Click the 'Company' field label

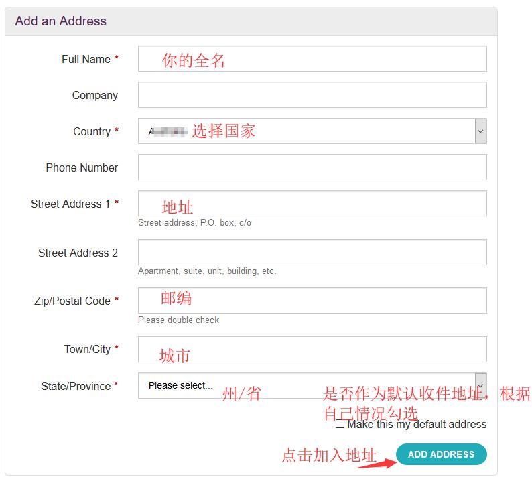[94, 95]
